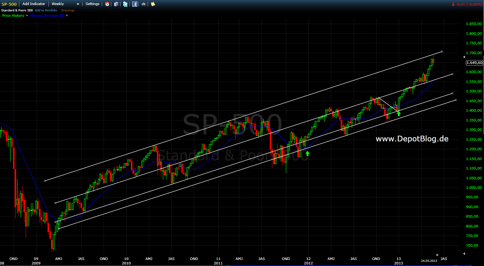Click the small left arrow beside 1.700,00
484x266 pixels.
pyautogui.click(x=464, y=57)
